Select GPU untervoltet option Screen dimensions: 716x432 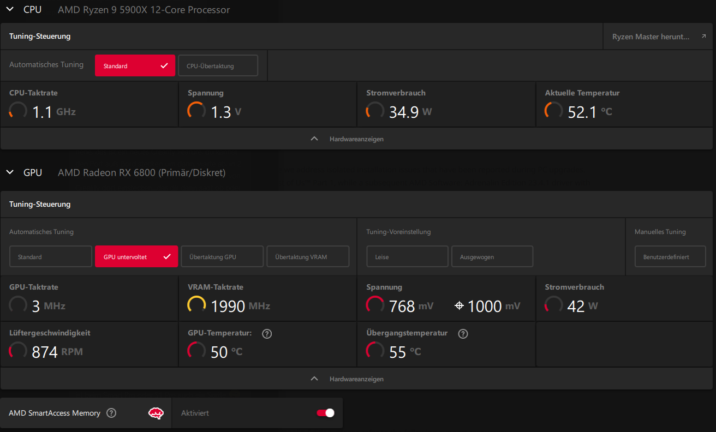(x=136, y=256)
